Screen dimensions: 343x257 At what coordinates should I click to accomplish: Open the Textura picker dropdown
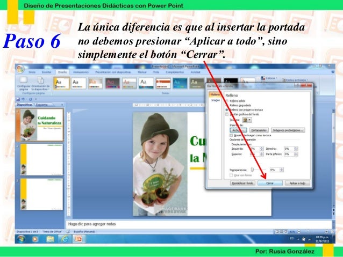[x=247, y=120]
